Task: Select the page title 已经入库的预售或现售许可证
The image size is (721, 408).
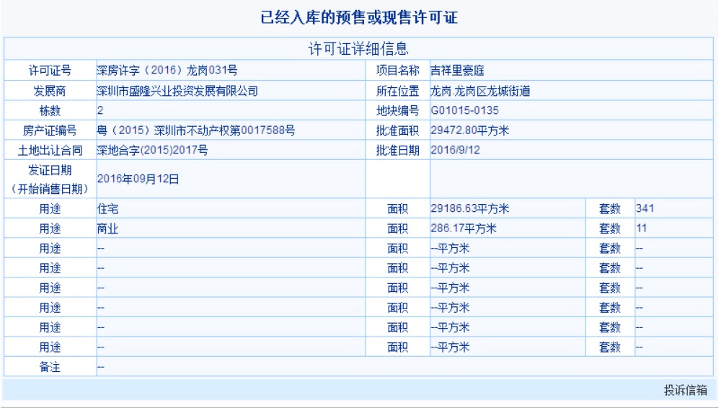Action: click(359, 18)
